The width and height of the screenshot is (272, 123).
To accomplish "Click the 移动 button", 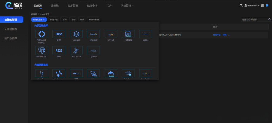I will coord(64,20).
